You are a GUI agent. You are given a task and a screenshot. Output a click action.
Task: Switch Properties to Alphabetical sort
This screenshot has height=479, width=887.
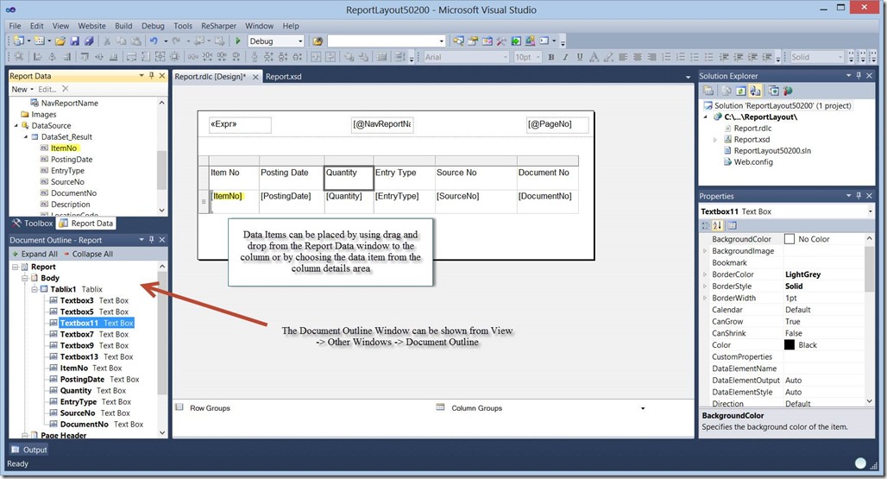coord(717,225)
